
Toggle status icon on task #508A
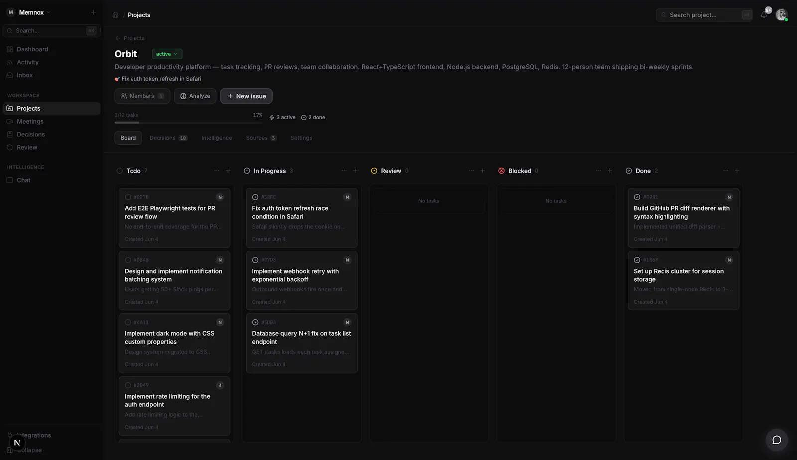click(x=255, y=322)
